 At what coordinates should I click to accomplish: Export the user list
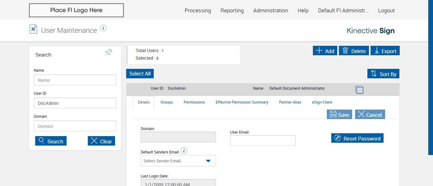point(385,51)
